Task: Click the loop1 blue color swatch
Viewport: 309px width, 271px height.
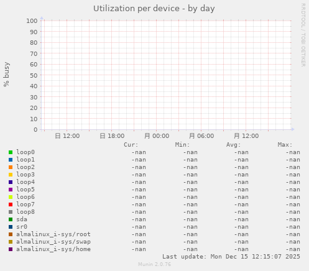Action: [x=11, y=160]
